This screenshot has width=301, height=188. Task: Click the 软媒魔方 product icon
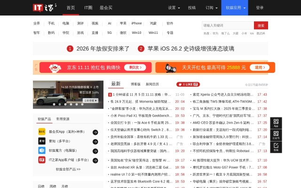click(x=42, y=150)
